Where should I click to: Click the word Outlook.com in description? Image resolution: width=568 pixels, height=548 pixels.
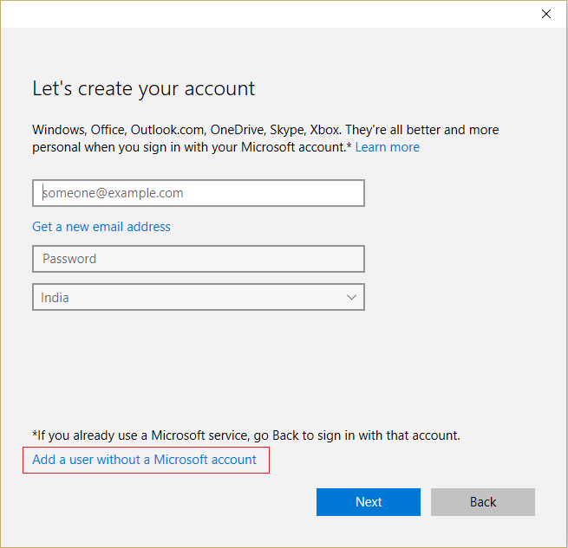166,130
